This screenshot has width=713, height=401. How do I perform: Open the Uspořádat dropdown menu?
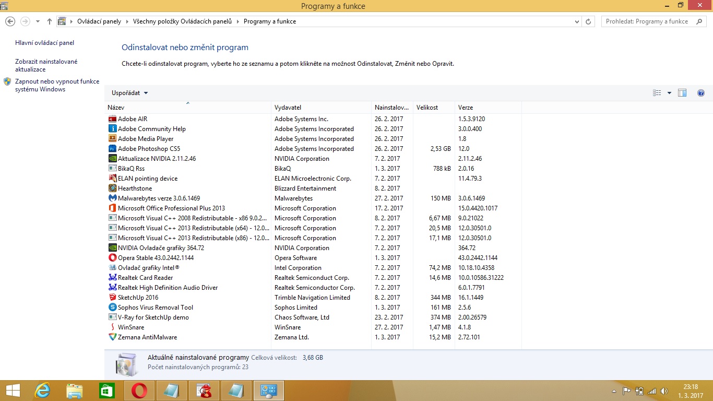(x=129, y=93)
